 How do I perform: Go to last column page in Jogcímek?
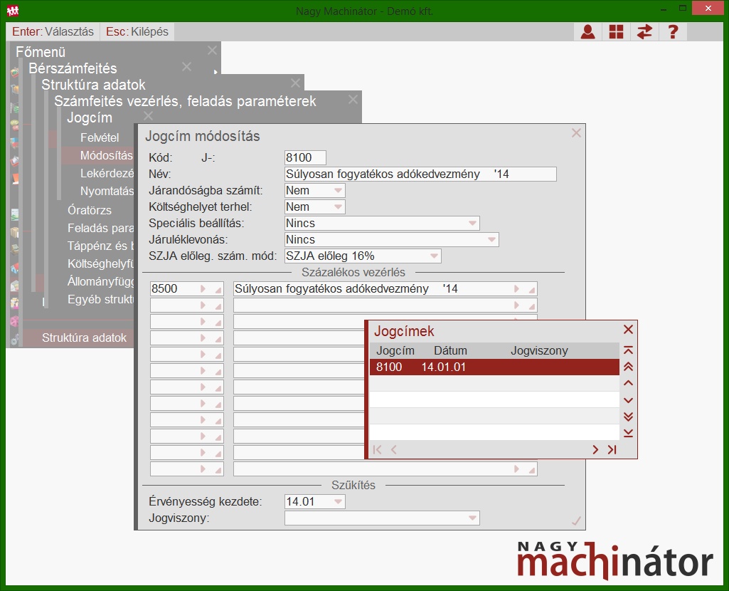pyautogui.click(x=612, y=449)
